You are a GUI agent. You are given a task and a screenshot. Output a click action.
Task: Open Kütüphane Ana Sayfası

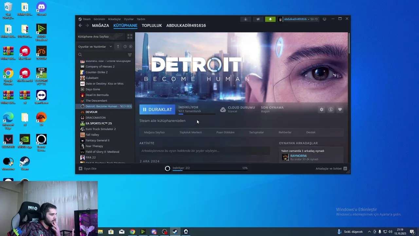click(x=101, y=36)
